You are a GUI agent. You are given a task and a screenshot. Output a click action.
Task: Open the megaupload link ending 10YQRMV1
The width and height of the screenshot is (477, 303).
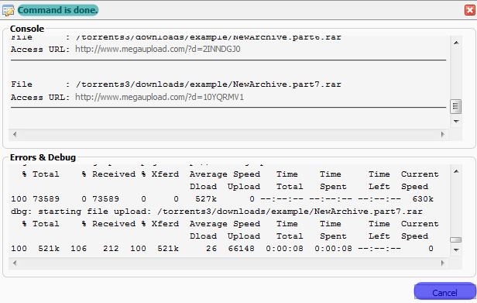pyautogui.click(x=160, y=97)
